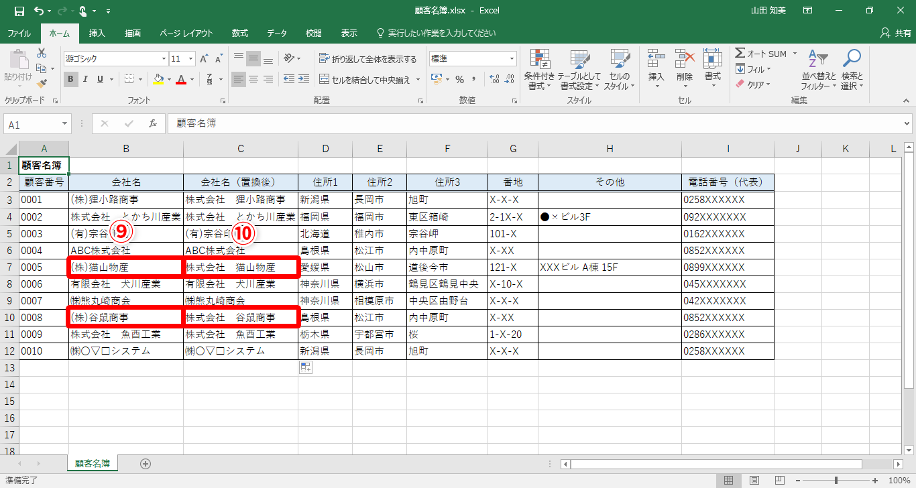Image resolution: width=916 pixels, height=488 pixels.
Task: Expand the セルを結合して中央揃え merge dropdown arrow
Action: pyautogui.click(x=418, y=80)
